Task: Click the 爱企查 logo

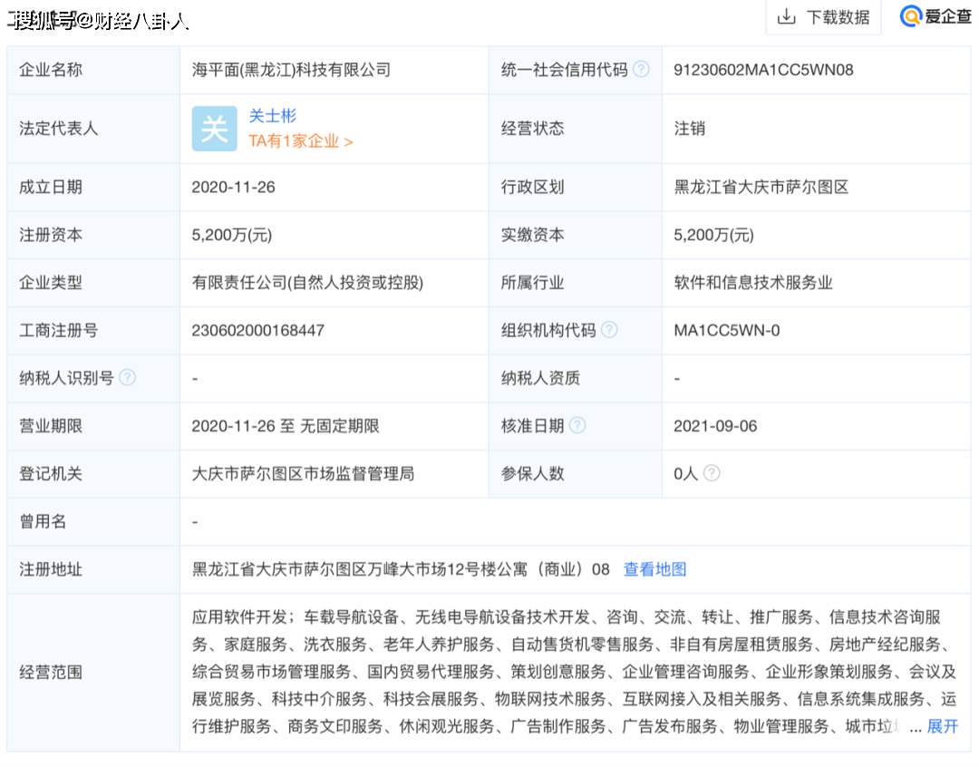Action: pos(935,16)
